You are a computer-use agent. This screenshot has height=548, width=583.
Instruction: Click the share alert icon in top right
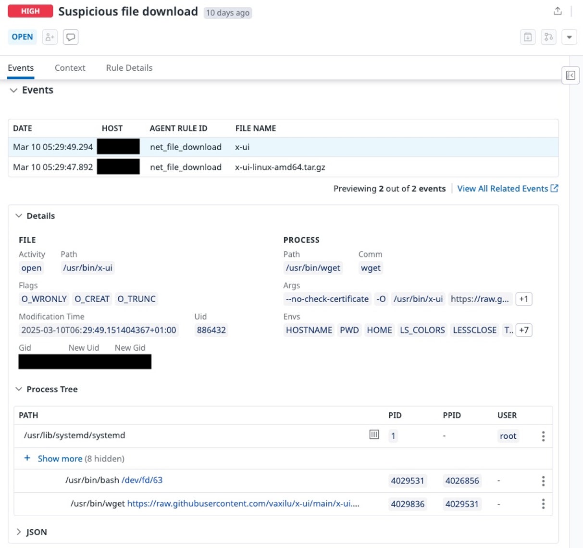tap(558, 11)
